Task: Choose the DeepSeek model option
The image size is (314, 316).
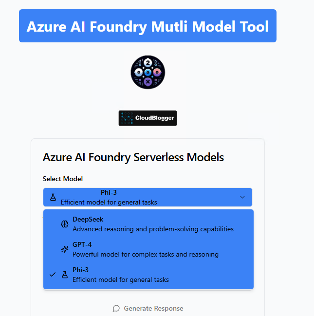Action: pyautogui.click(x=148, y=224)
